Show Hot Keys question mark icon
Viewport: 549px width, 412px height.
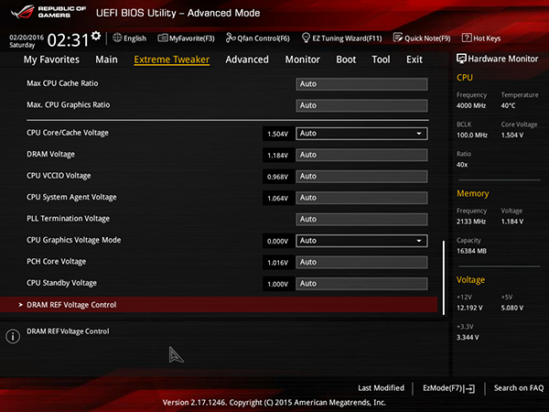tap(467, 38)
